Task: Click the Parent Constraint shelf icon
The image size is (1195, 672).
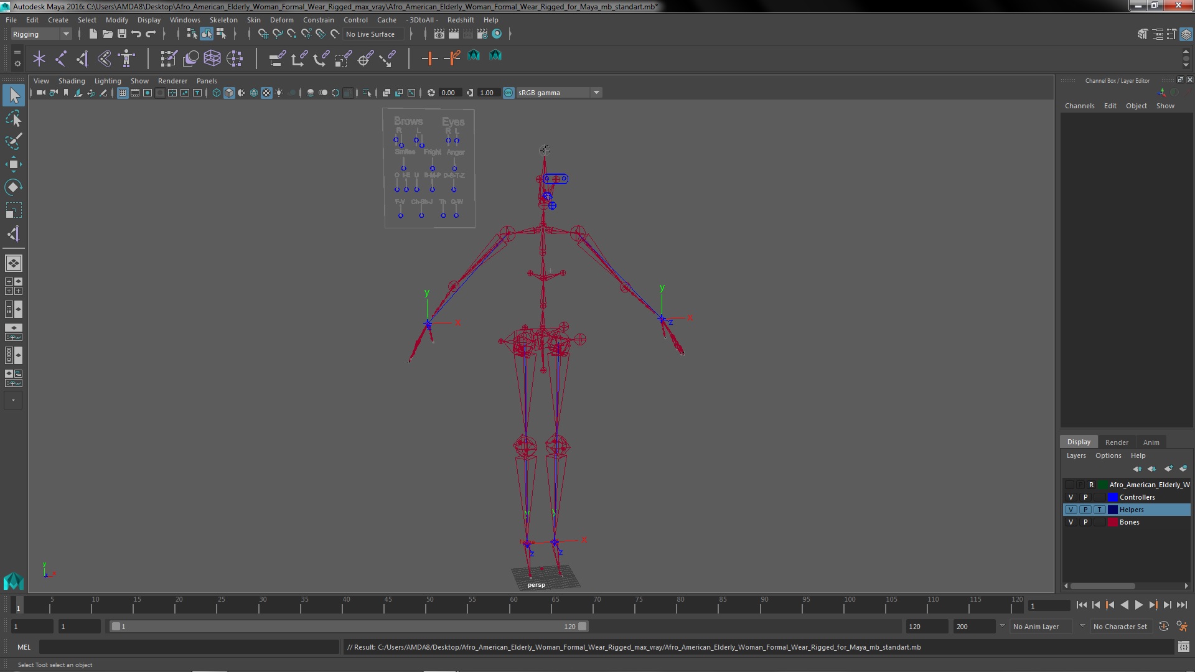Action: (277, 58)
